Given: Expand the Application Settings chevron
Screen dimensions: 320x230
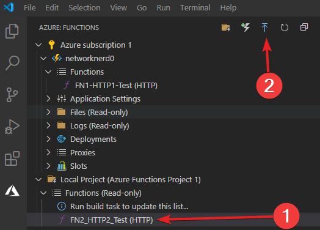Looking at the screenshot, I should tap(48, 98).
